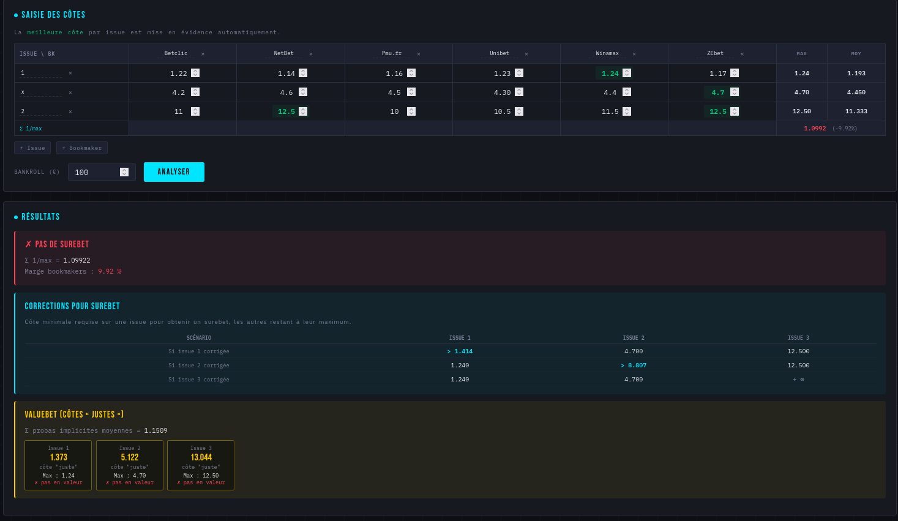Viewport: 898px width, 521px height.
Task: Remove the Winamax bookmaker column
Action: click(x=634, y=54)
